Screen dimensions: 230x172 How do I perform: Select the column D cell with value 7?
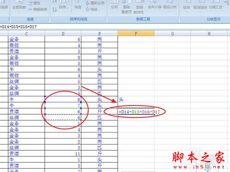pyautogui.click(x=63, y=105)
